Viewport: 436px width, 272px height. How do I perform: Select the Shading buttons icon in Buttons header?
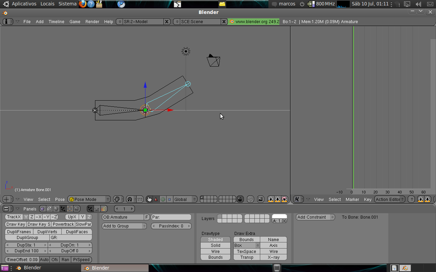click(56, 208)
